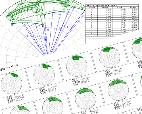Click the '三角形No.' column header
Image resolution: width=142 pixels, height=114 pixels.
(91, 7)
